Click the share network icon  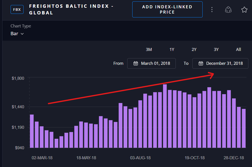(228, 9)
